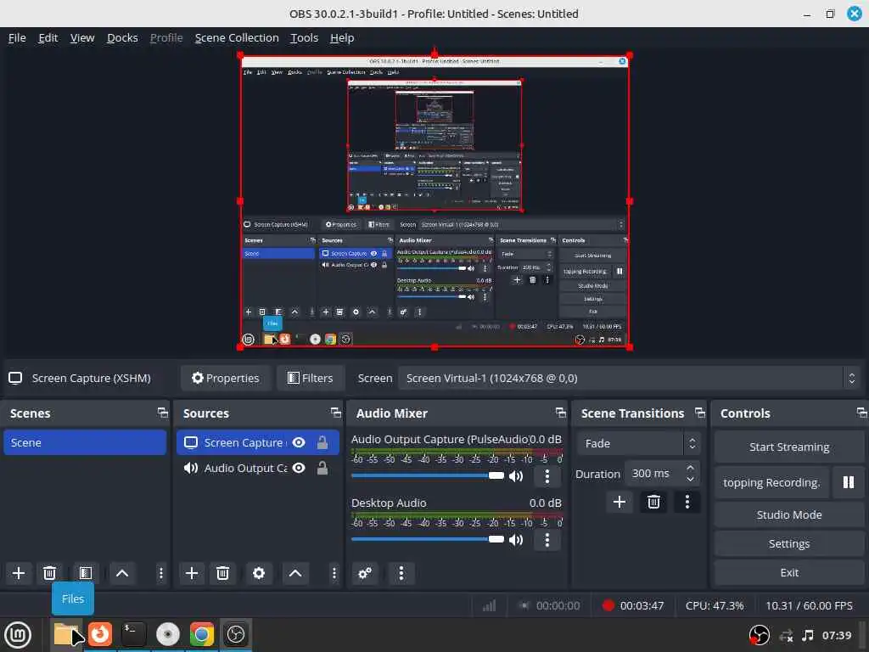Screen dimensions: 869x652
Task: Expand the Screen Virtual-1 screen dropdown
Action: click(x=629, y=378)
